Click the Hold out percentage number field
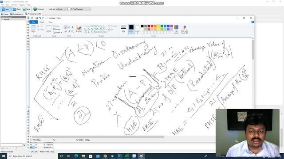Screen dimensions: 284x159 click(68, 9)
